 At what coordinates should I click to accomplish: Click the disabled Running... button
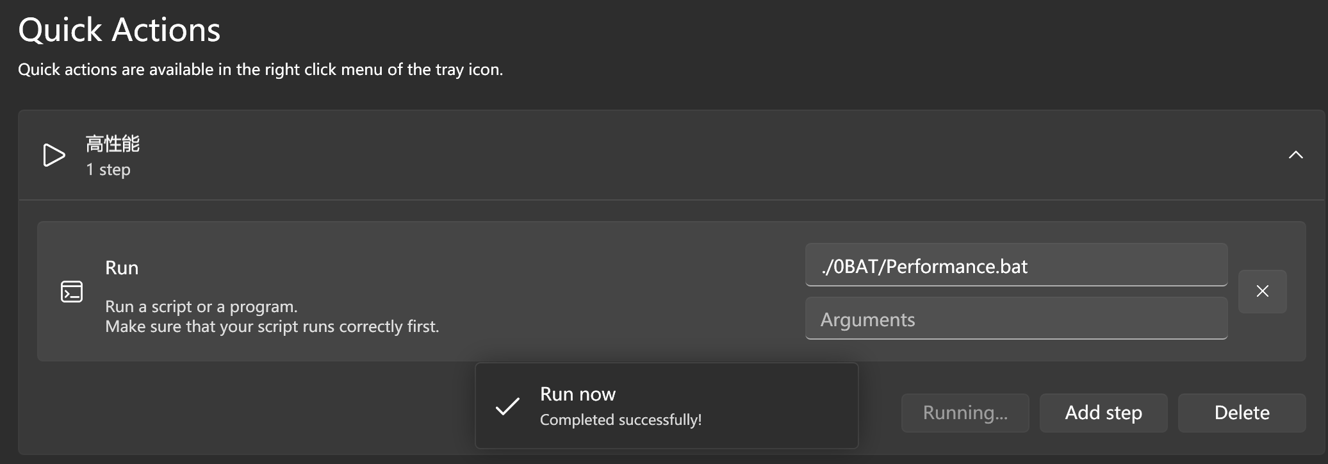[965, 413]
